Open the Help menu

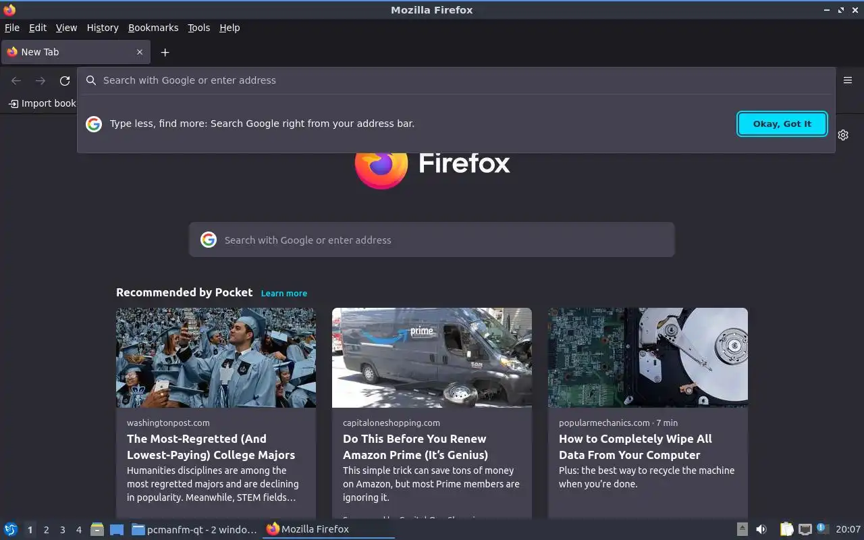230,28
